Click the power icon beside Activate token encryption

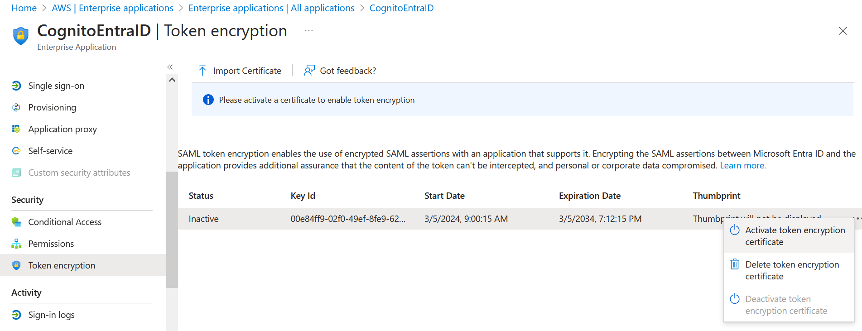point(735,230)
